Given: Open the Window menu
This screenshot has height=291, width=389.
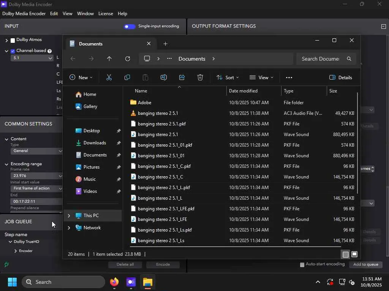Looking at the screenshot, I should 85,14.
